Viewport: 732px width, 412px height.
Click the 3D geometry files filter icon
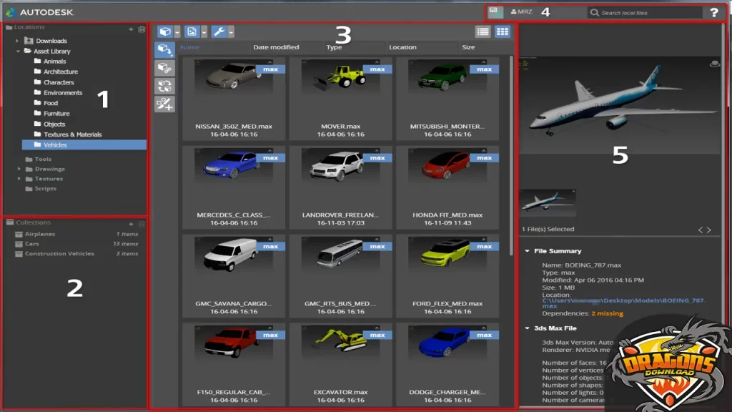click(x=165, y=31)
